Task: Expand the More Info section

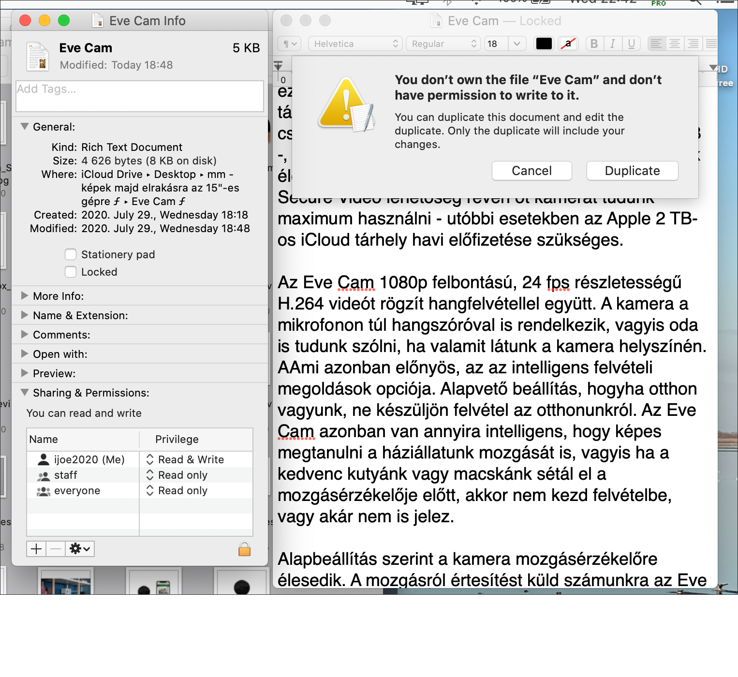Action: pyautogui.click(x=25, y=296)
